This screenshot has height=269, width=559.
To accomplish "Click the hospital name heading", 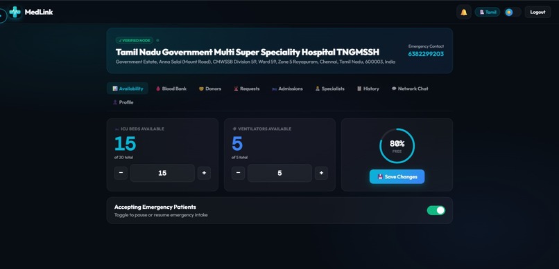I will pyautogui.click(x=248, y=53).
